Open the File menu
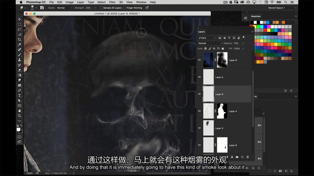 click(x=52, y=2)
